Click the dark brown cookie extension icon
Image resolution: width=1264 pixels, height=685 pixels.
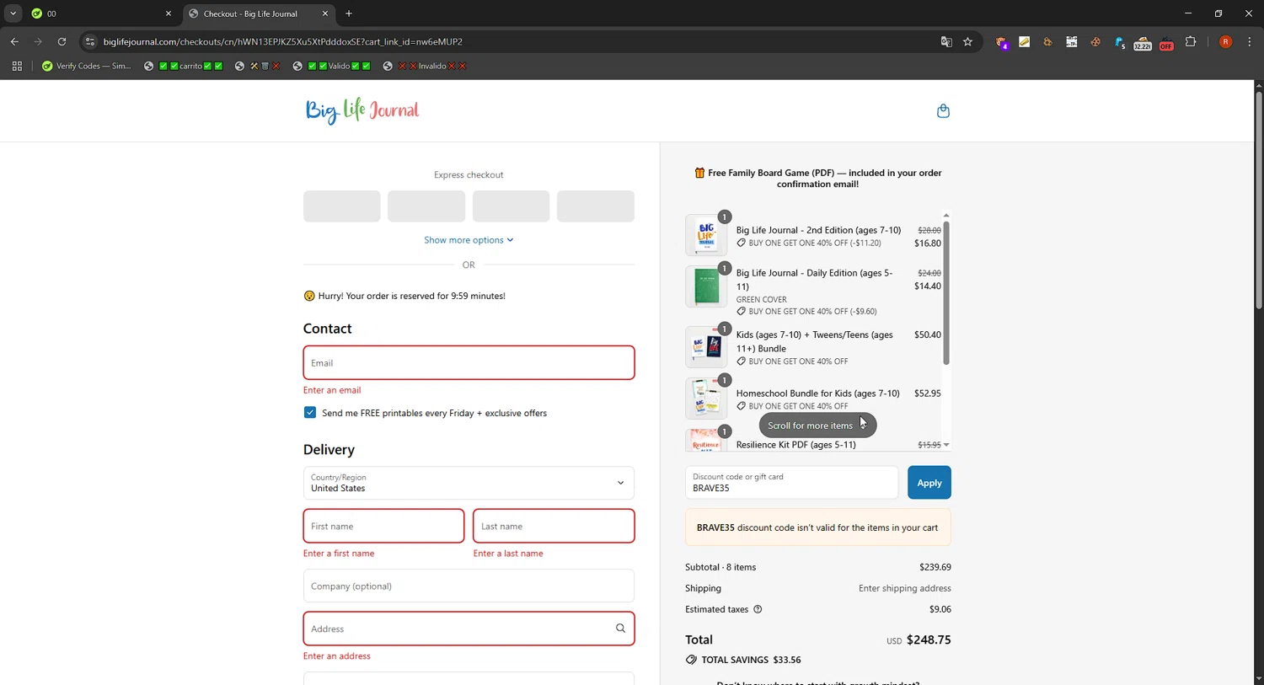click(x=1095, y=41)
